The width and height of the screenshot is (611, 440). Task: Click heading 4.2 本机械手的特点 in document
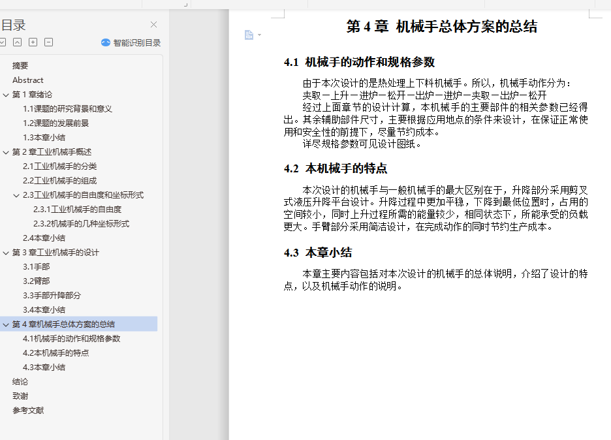pyautogui.click(x=336, y=168)
